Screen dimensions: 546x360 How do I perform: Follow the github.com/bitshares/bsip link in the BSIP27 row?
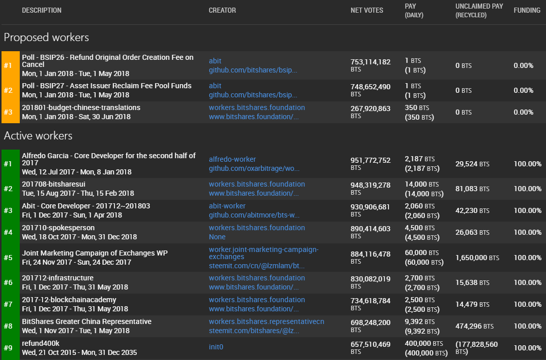pos(253,95)
